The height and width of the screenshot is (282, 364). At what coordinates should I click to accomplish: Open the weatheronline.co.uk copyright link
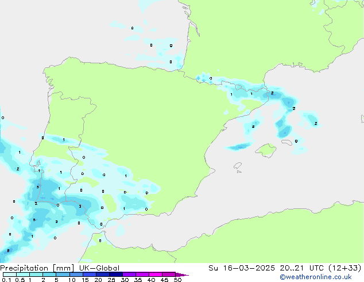tap(316, 277)
